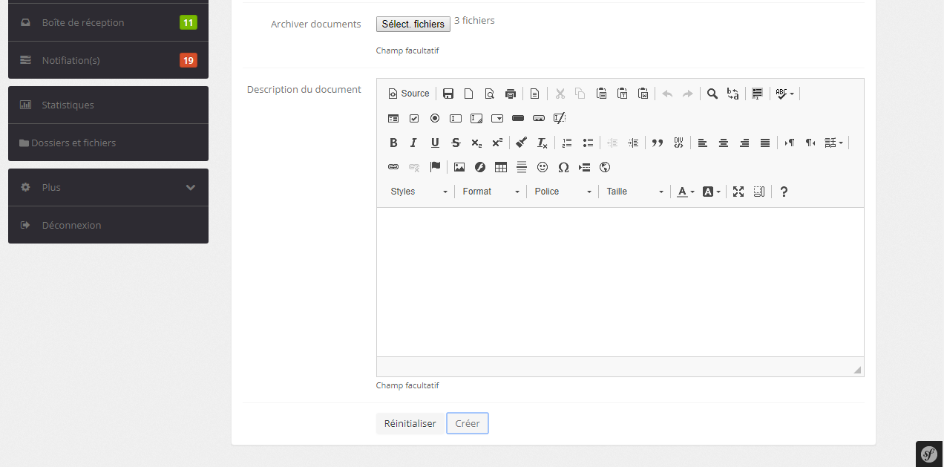The width and height of the screenshot is (944, 467).
Task: Toggle italic formatting
Action: click(414, 143)
